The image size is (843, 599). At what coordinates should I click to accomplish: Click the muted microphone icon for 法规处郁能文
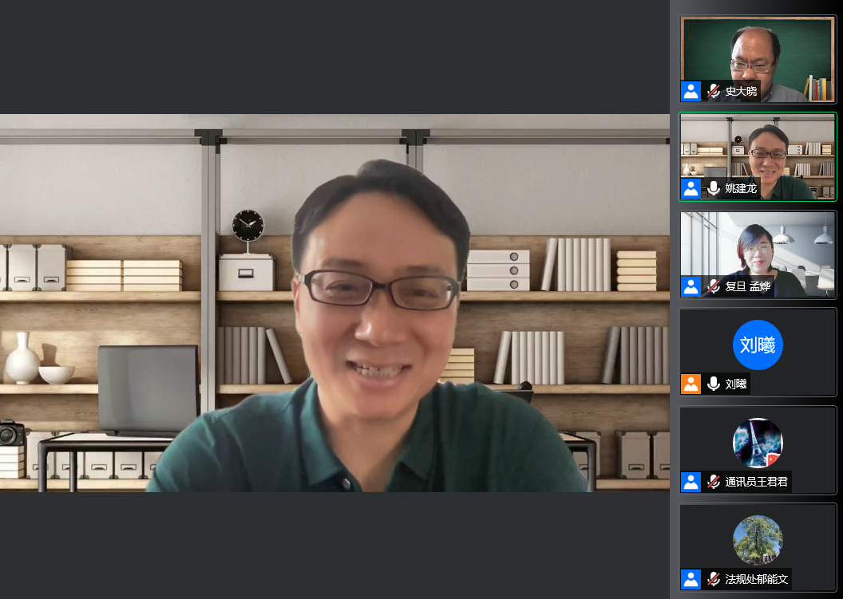(x=714, y=579)
